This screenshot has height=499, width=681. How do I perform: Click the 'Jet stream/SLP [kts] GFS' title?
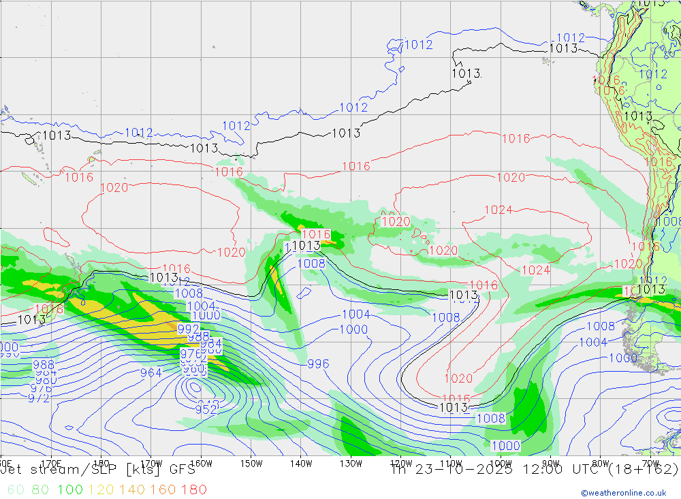click(x=98, y=470)
